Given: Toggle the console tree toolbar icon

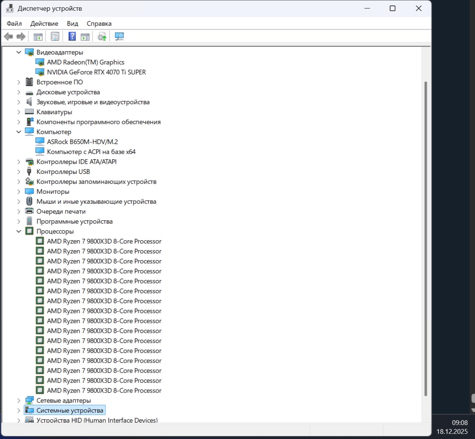Looking at the screenshot, I should click(38, 36).
